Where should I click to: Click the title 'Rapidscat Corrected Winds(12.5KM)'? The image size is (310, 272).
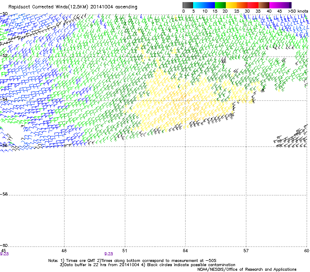[48, 7]
